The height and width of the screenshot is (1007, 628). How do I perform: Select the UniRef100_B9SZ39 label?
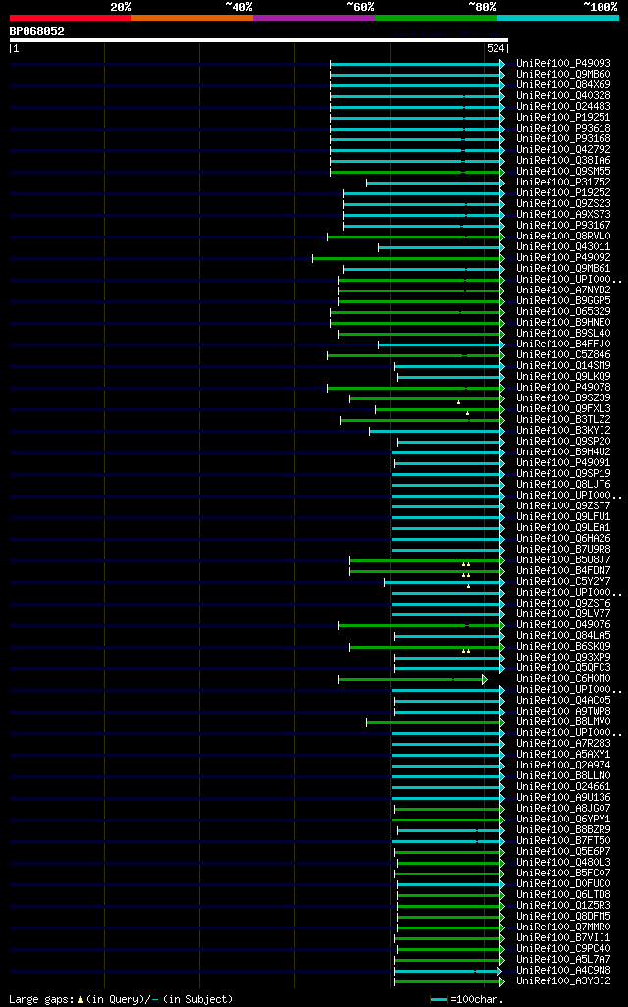[564, 398]
